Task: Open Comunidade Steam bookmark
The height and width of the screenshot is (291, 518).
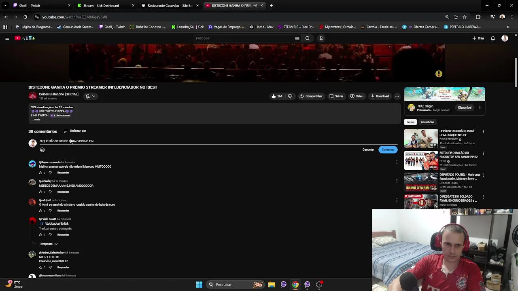Action: pyautogui.click(x=75, y=27)
